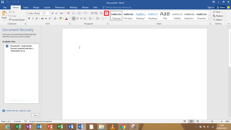Apply the Title style

point(165,16)
